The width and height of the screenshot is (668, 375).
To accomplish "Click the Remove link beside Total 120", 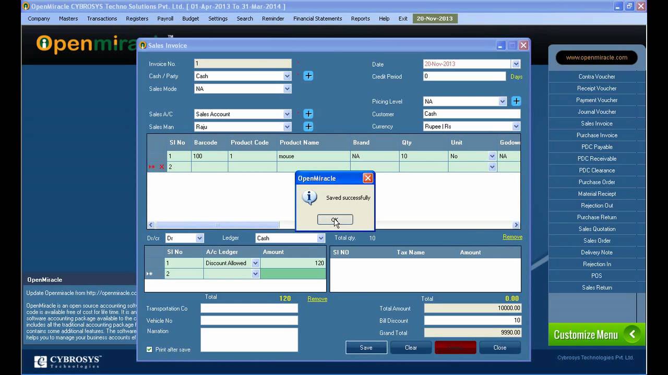I will pos(317,299).
